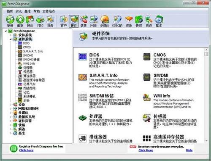Open the 基准 menu in menu bar
Viewport: 211px width, 161px height.
click(x=27, y=11)
